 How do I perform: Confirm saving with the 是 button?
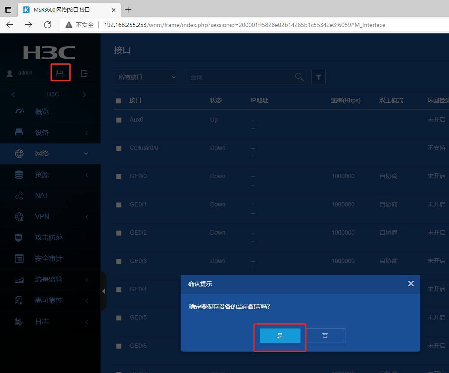(280, 336)
